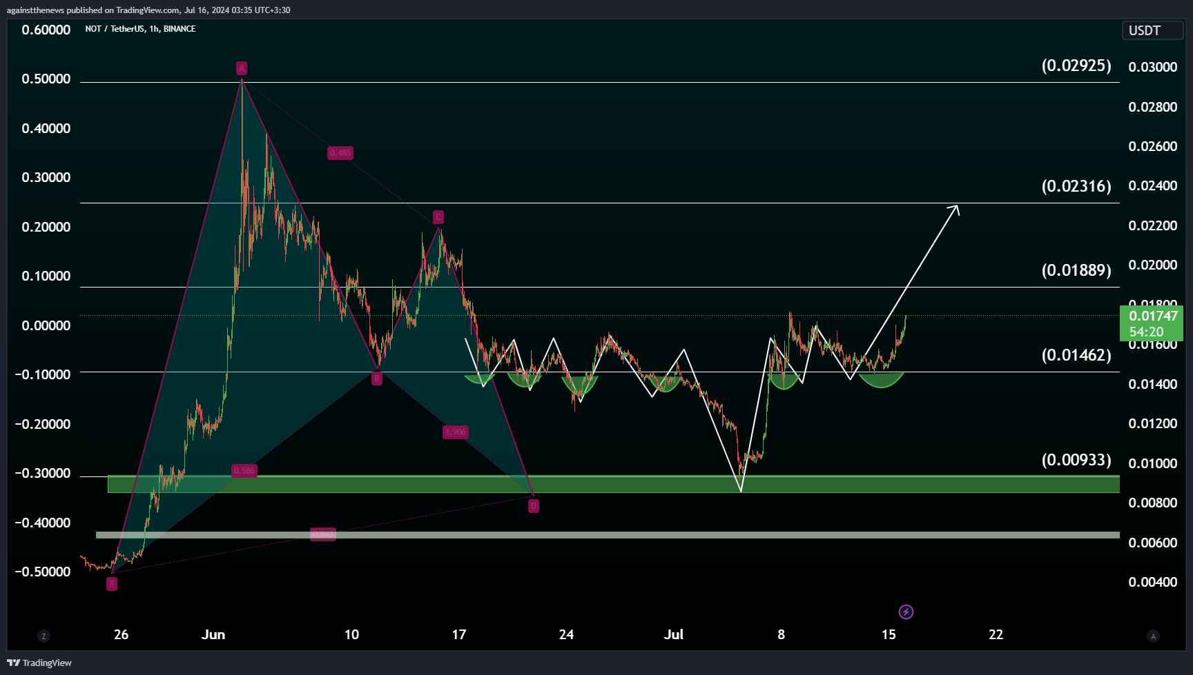Screen dimensions: 1193x675
Task: Select the harmonic pattern point A label
Action: tap(242, 68)
